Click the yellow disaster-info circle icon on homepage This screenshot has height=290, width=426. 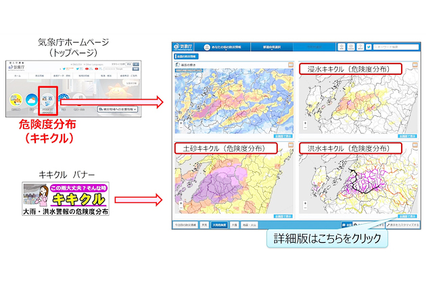pos(16,100)
